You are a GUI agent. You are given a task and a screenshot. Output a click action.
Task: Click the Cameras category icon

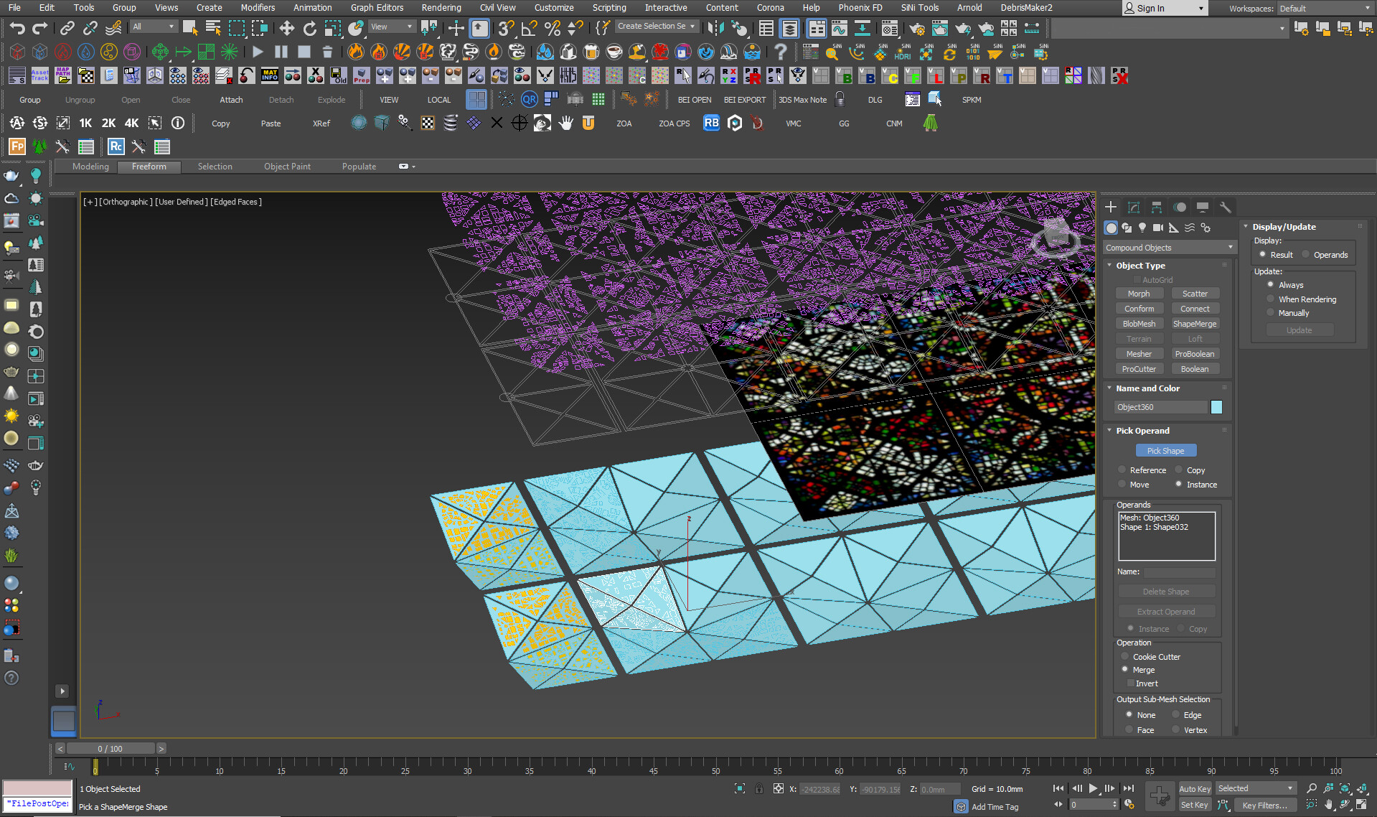[1157, 228]
